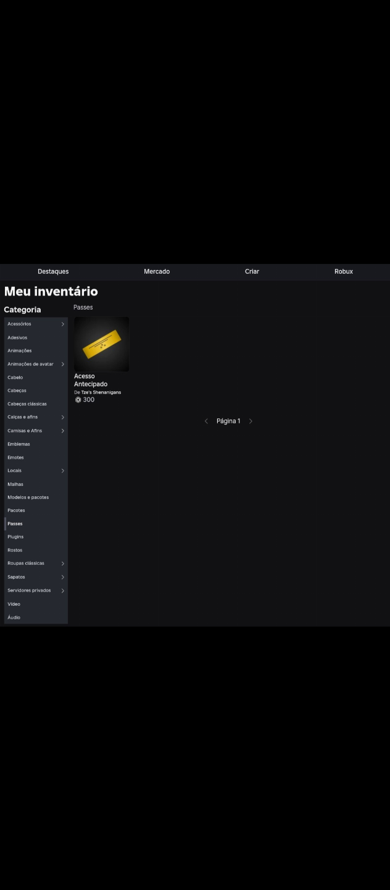Image resolution: width=390 pixels, height=890 pixels.
Task: Click the Passes section heading
Action: click(83, 307)
